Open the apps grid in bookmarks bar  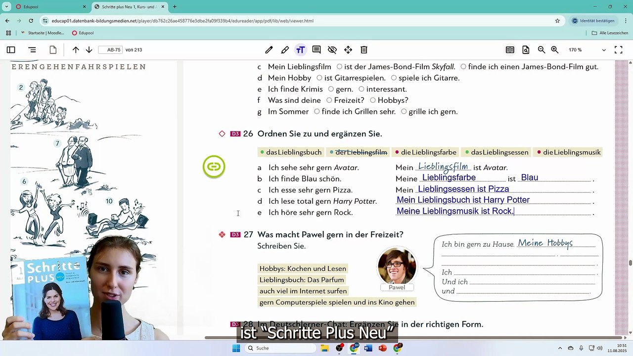[x=8, y=33]
